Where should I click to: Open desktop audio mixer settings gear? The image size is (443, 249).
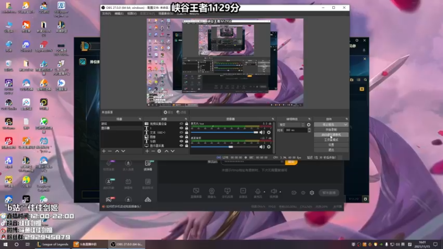[x=269, y=147]
